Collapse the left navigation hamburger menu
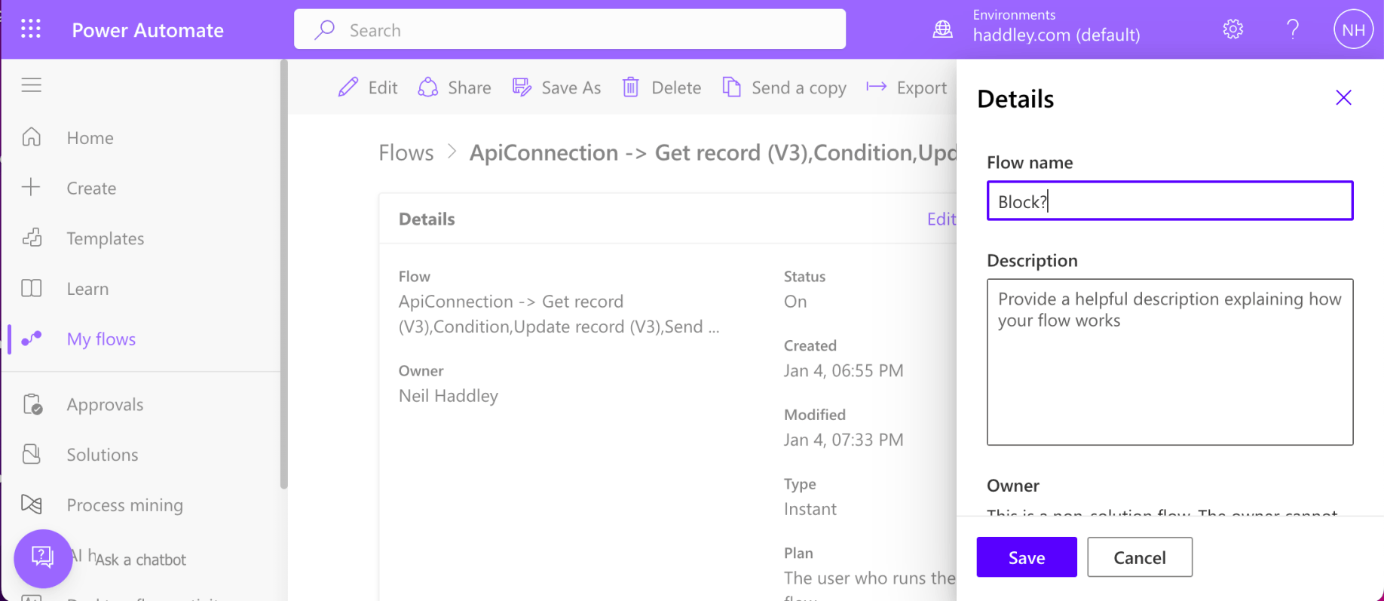Screen dimensions: 1384x601 point(32,85)
